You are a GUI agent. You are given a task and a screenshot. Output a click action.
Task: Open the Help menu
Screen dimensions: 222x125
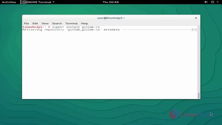click(x=84, y=23)
